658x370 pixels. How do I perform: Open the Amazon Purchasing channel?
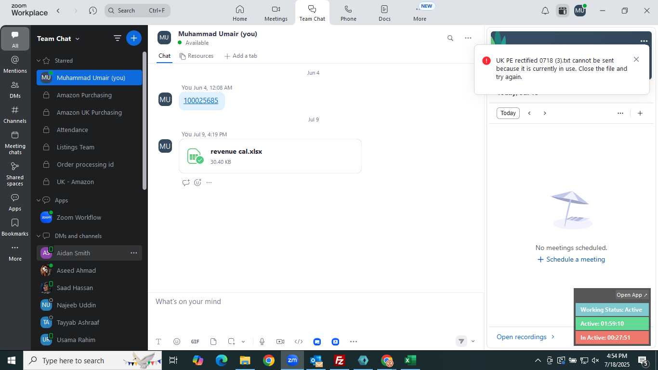pyautogui.click(x=90, y=95)
